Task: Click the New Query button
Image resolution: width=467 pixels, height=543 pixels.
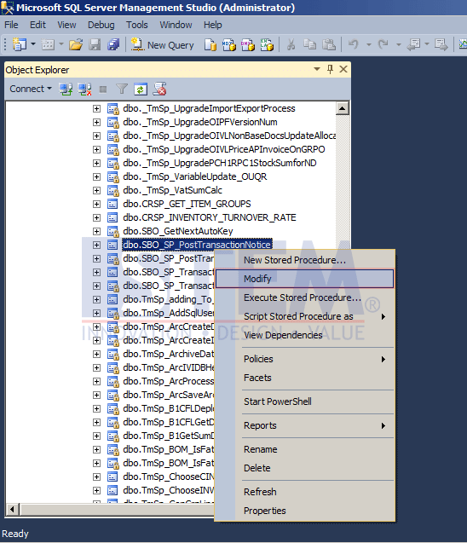Action: [x=163, y=45]
